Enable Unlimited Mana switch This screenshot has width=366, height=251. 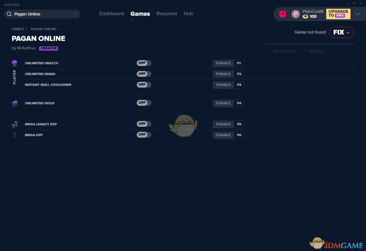[x=144, y=74]
